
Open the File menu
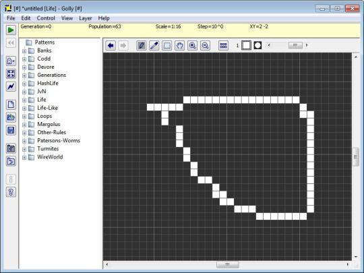pos(11,18)
